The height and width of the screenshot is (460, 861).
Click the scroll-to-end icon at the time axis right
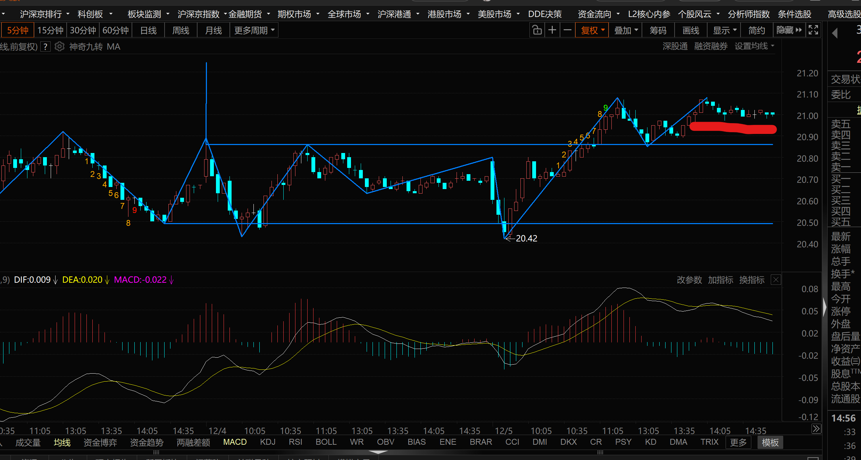click(816, 429)
